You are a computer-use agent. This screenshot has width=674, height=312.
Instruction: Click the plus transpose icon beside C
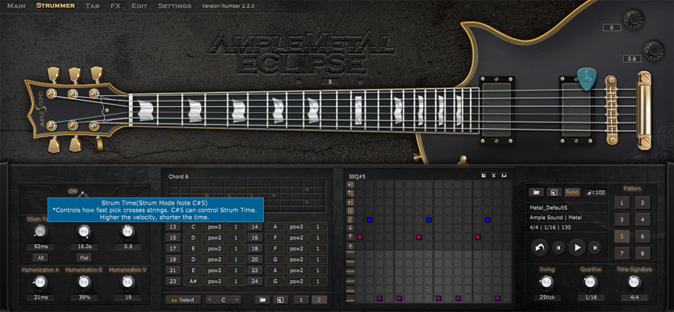coord(210,300)
